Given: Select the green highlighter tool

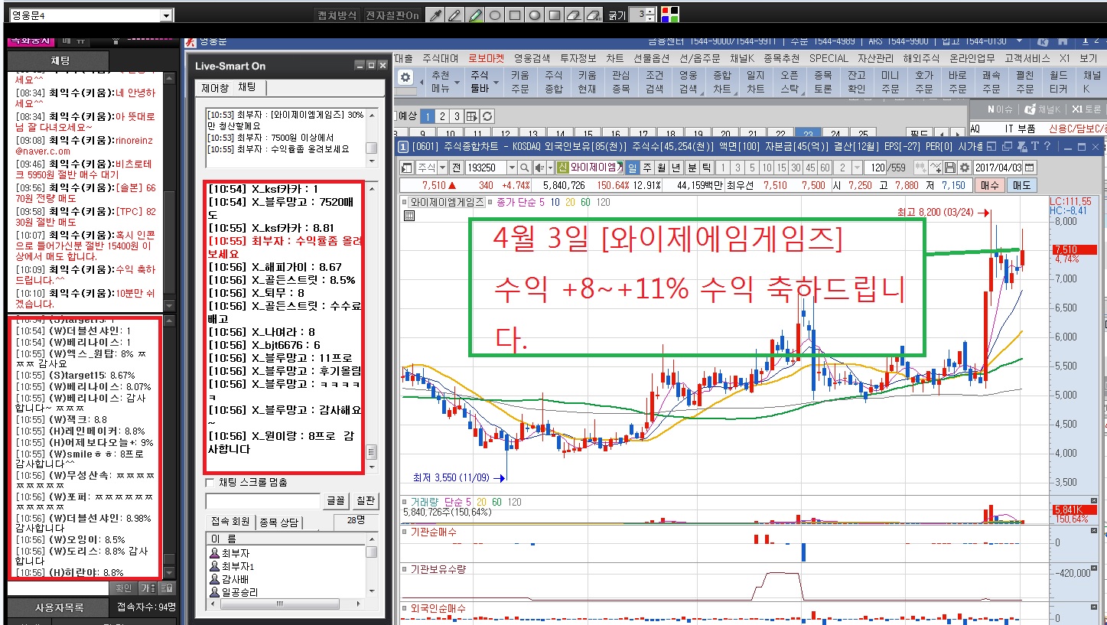Looking at the screenshot, I should 474,15.
